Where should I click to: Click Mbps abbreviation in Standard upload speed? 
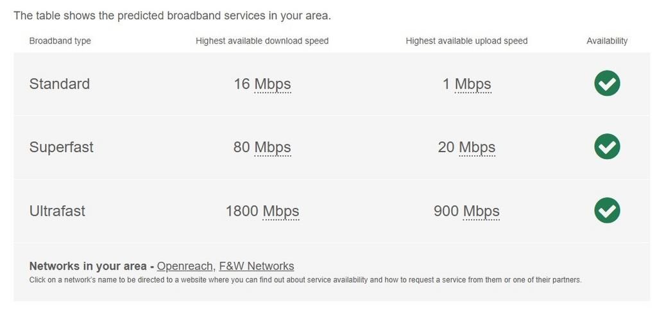pyautogui.click(x=473, y=84)
